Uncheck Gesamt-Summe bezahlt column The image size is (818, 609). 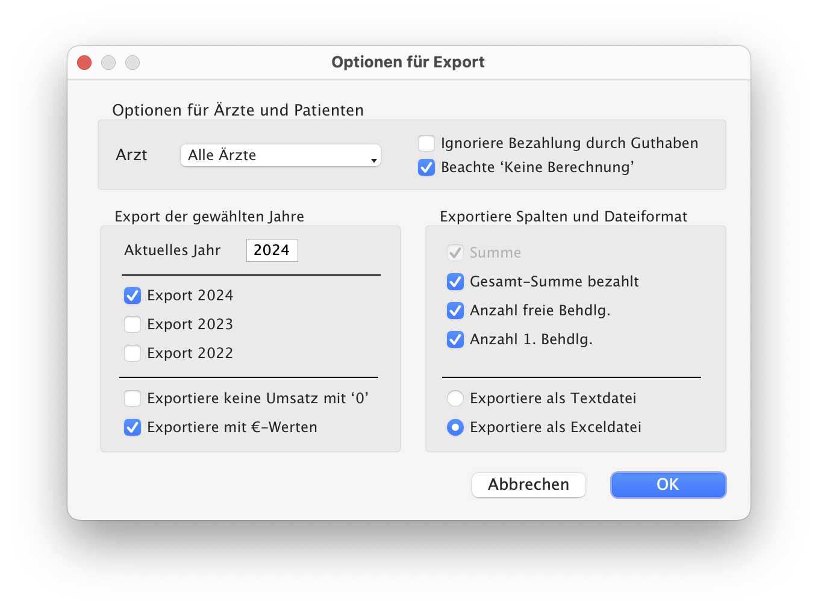pyautogui.click(x=455, y=282)
